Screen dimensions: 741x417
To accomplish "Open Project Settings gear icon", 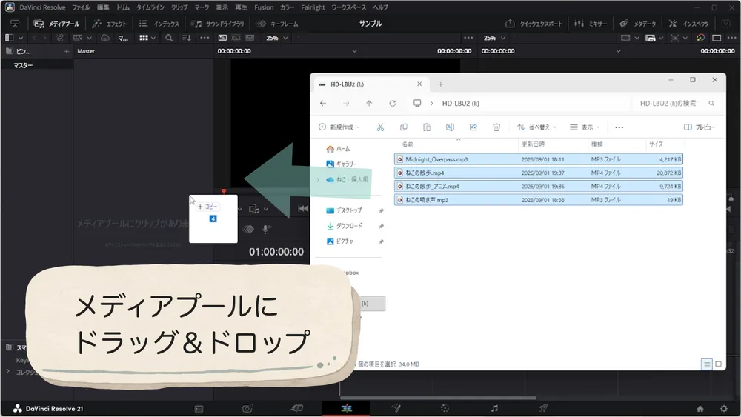I will [723, 409].
